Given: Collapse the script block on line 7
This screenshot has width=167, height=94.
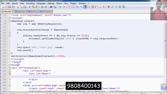Looking at the screenshot, I should pos(10,18).
